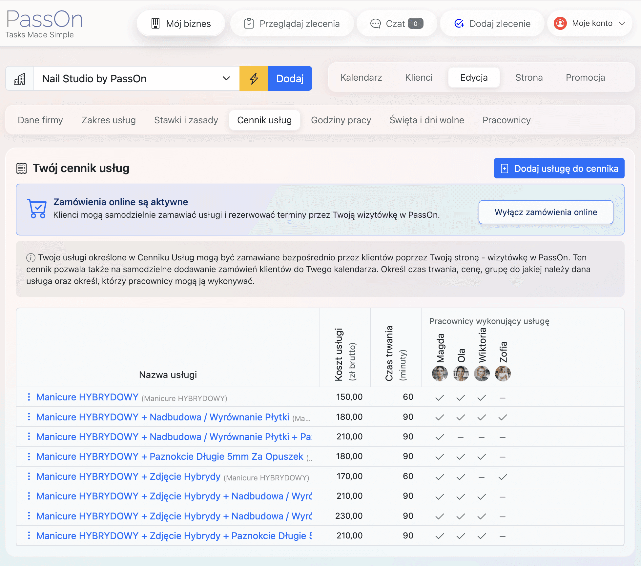The width and height of the screenshot is (641, 566).
Task: Click the yellow lightning bolt button
Action: [254, 78]
